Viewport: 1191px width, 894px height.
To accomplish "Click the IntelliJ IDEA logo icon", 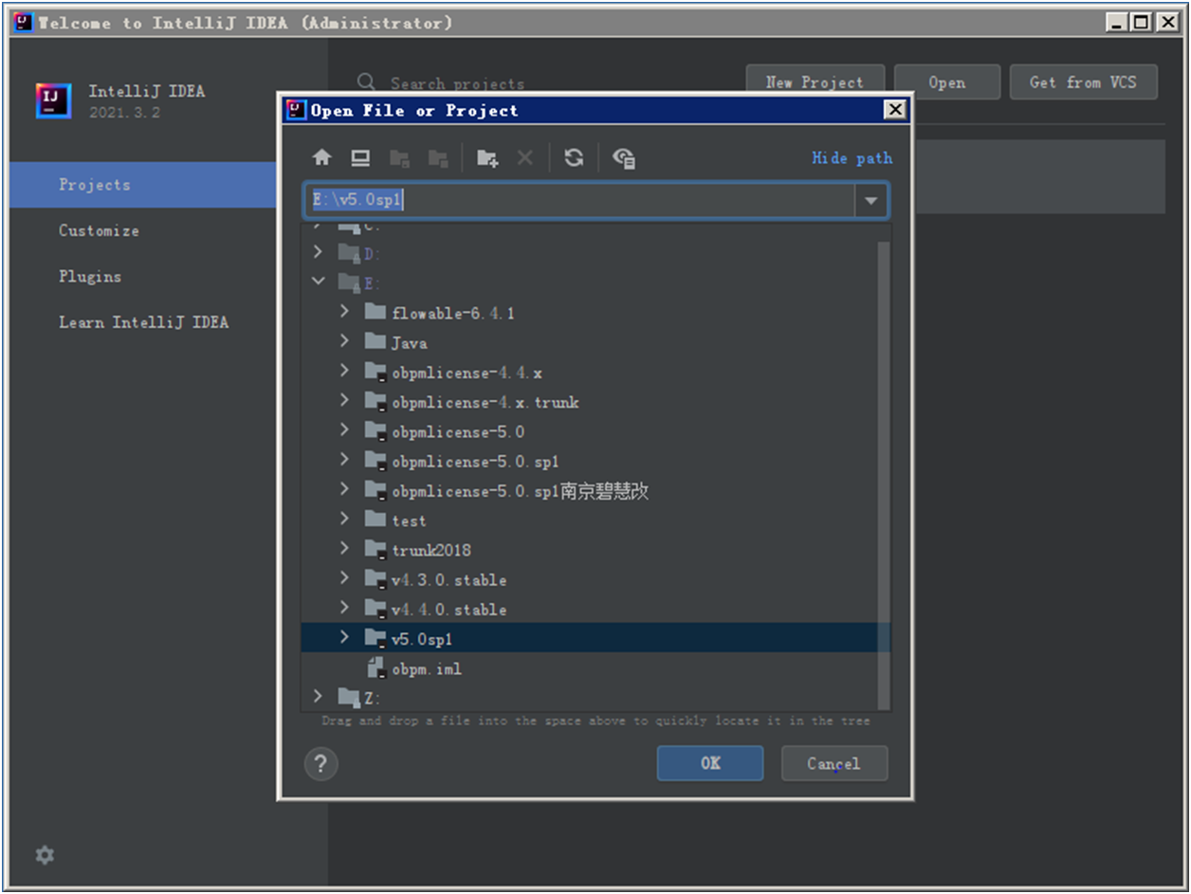I will pos(53,100).
